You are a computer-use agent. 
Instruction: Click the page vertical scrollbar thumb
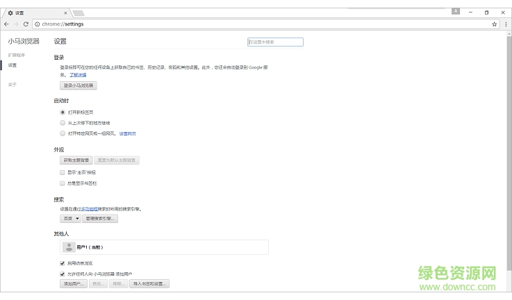pos(509,153)
